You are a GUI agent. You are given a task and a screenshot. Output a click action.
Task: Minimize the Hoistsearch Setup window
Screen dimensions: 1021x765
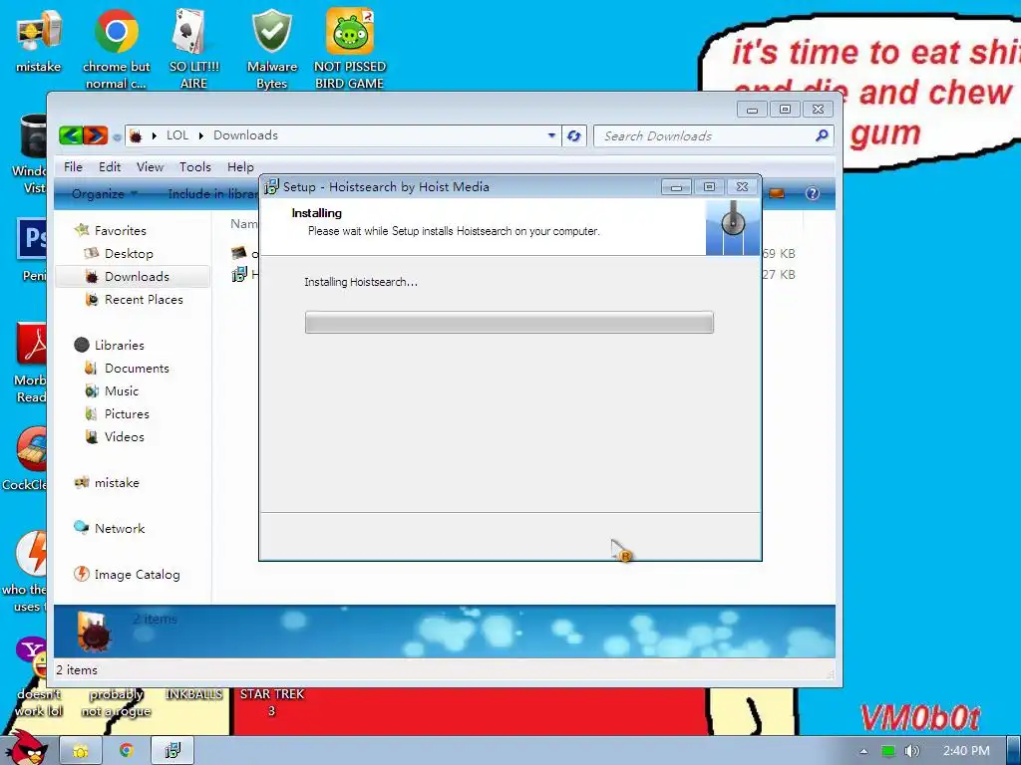tap(677, 187)
